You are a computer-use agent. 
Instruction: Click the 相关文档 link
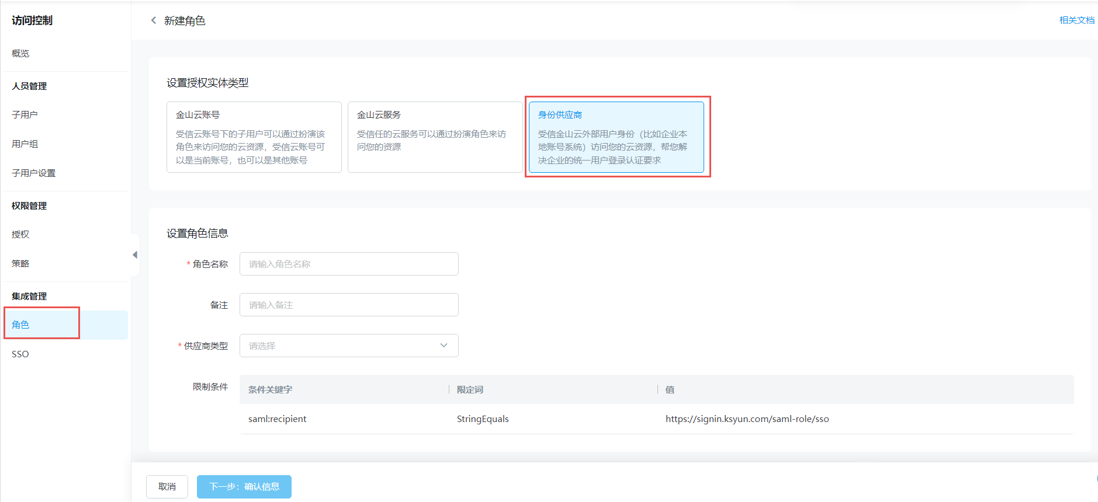(1076, 20)
